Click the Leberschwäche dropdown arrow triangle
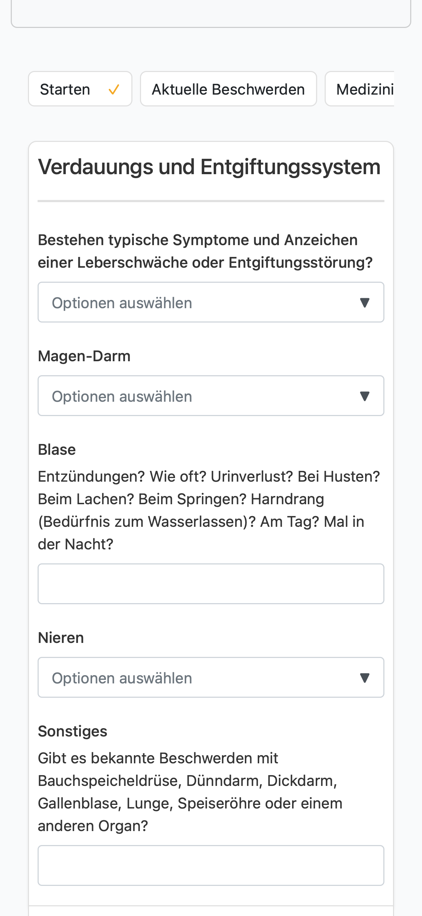The width and height of the screenshot is (422, 916). (x=364, y=303)
